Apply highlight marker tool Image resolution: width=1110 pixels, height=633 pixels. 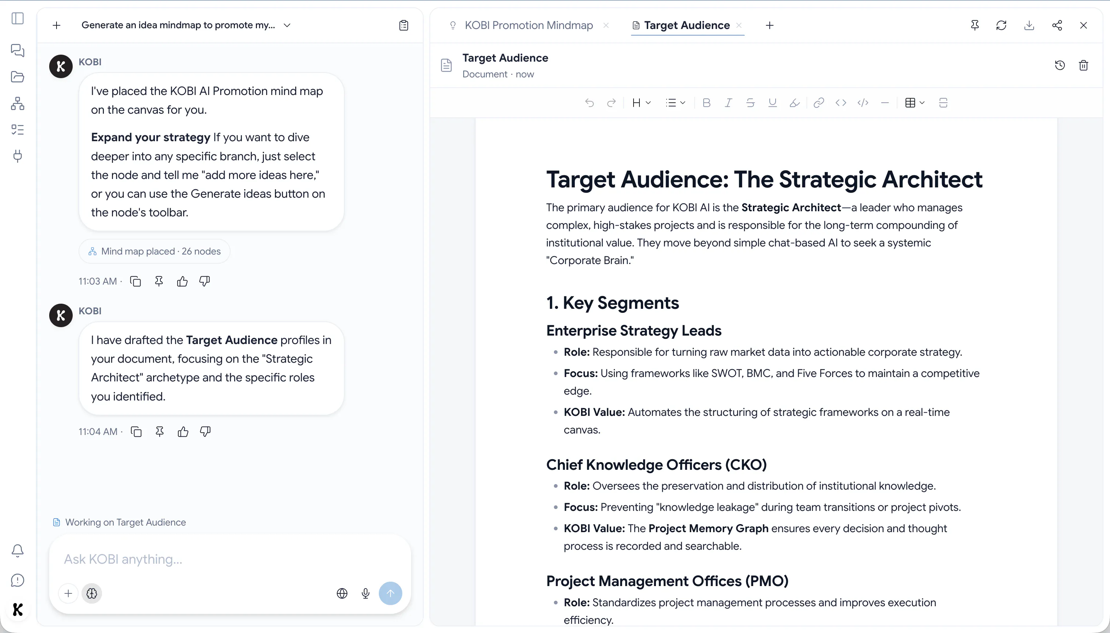click(795, 103)
